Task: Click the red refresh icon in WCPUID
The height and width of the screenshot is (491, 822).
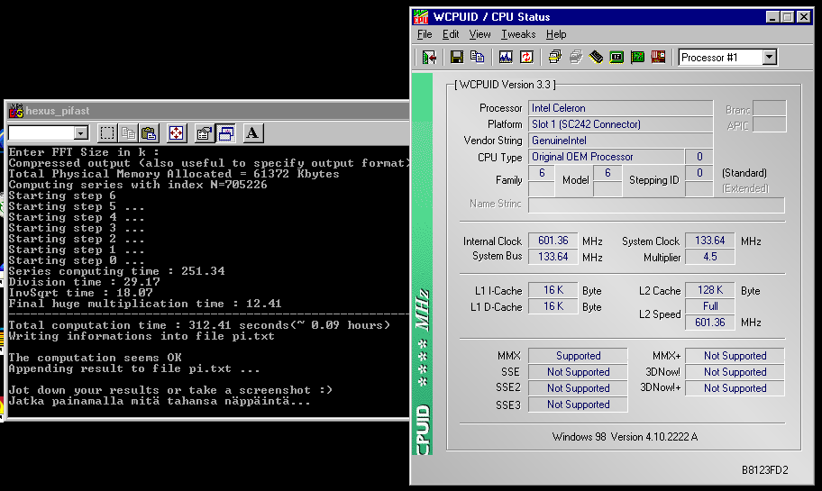Action: pyautogui.click(x=526, y=57)
